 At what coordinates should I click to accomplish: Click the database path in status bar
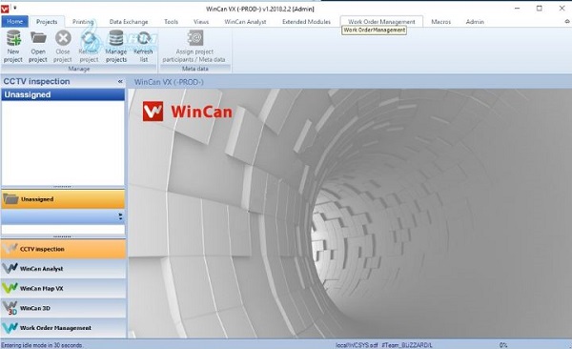pyautogui.click(x=384, y=345)
